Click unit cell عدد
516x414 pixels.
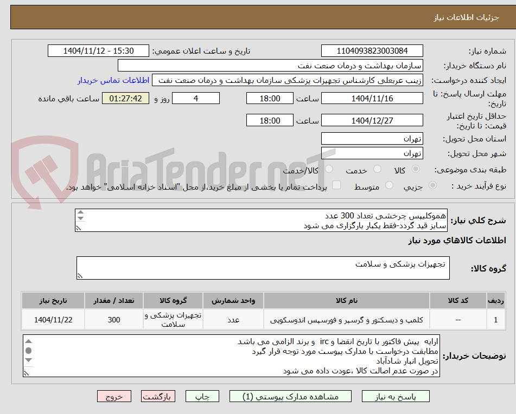point(233,319)
